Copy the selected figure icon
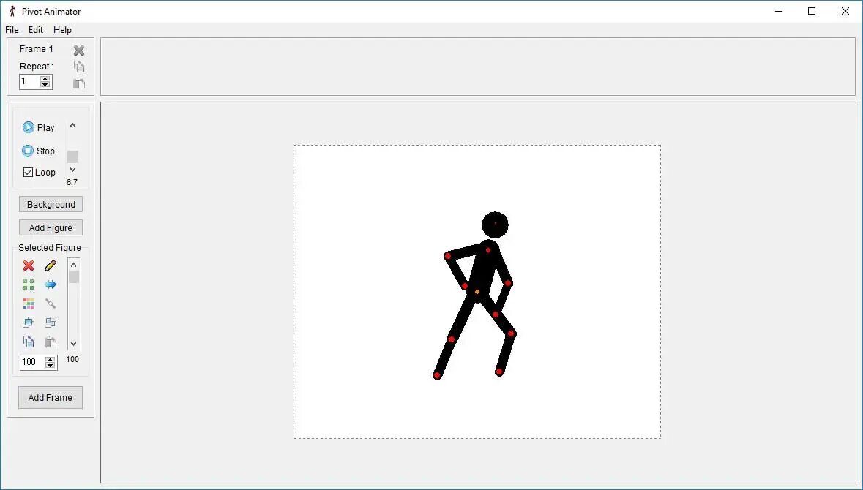This screenshot has width=863, height=490. pyautogui.click(x=29, y=342)
